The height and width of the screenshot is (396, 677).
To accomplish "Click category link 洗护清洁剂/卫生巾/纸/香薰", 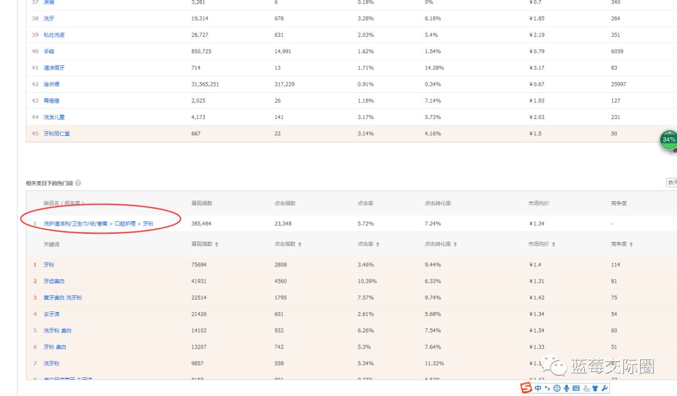I will (x=76, y=224).
